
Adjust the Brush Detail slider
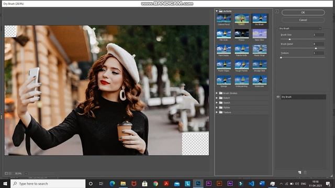pos(316,49)
